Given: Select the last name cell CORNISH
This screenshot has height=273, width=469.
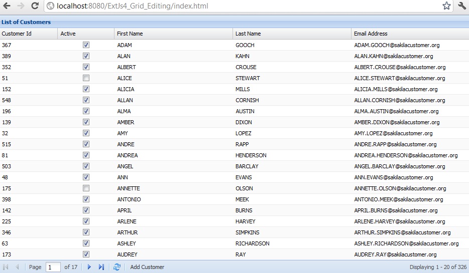Looking at the screenshot, I should coord(247,100).
